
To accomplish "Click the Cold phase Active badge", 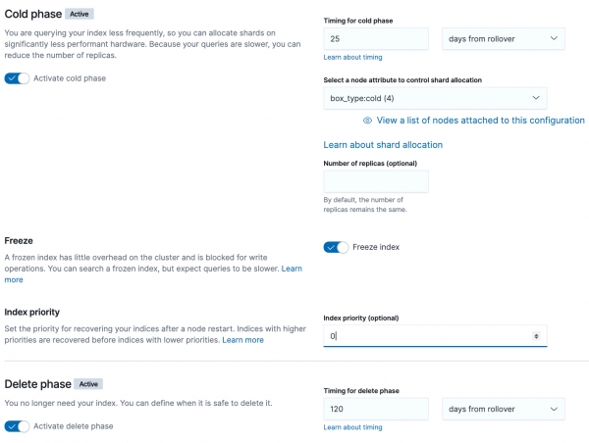I will coord(79,14).
